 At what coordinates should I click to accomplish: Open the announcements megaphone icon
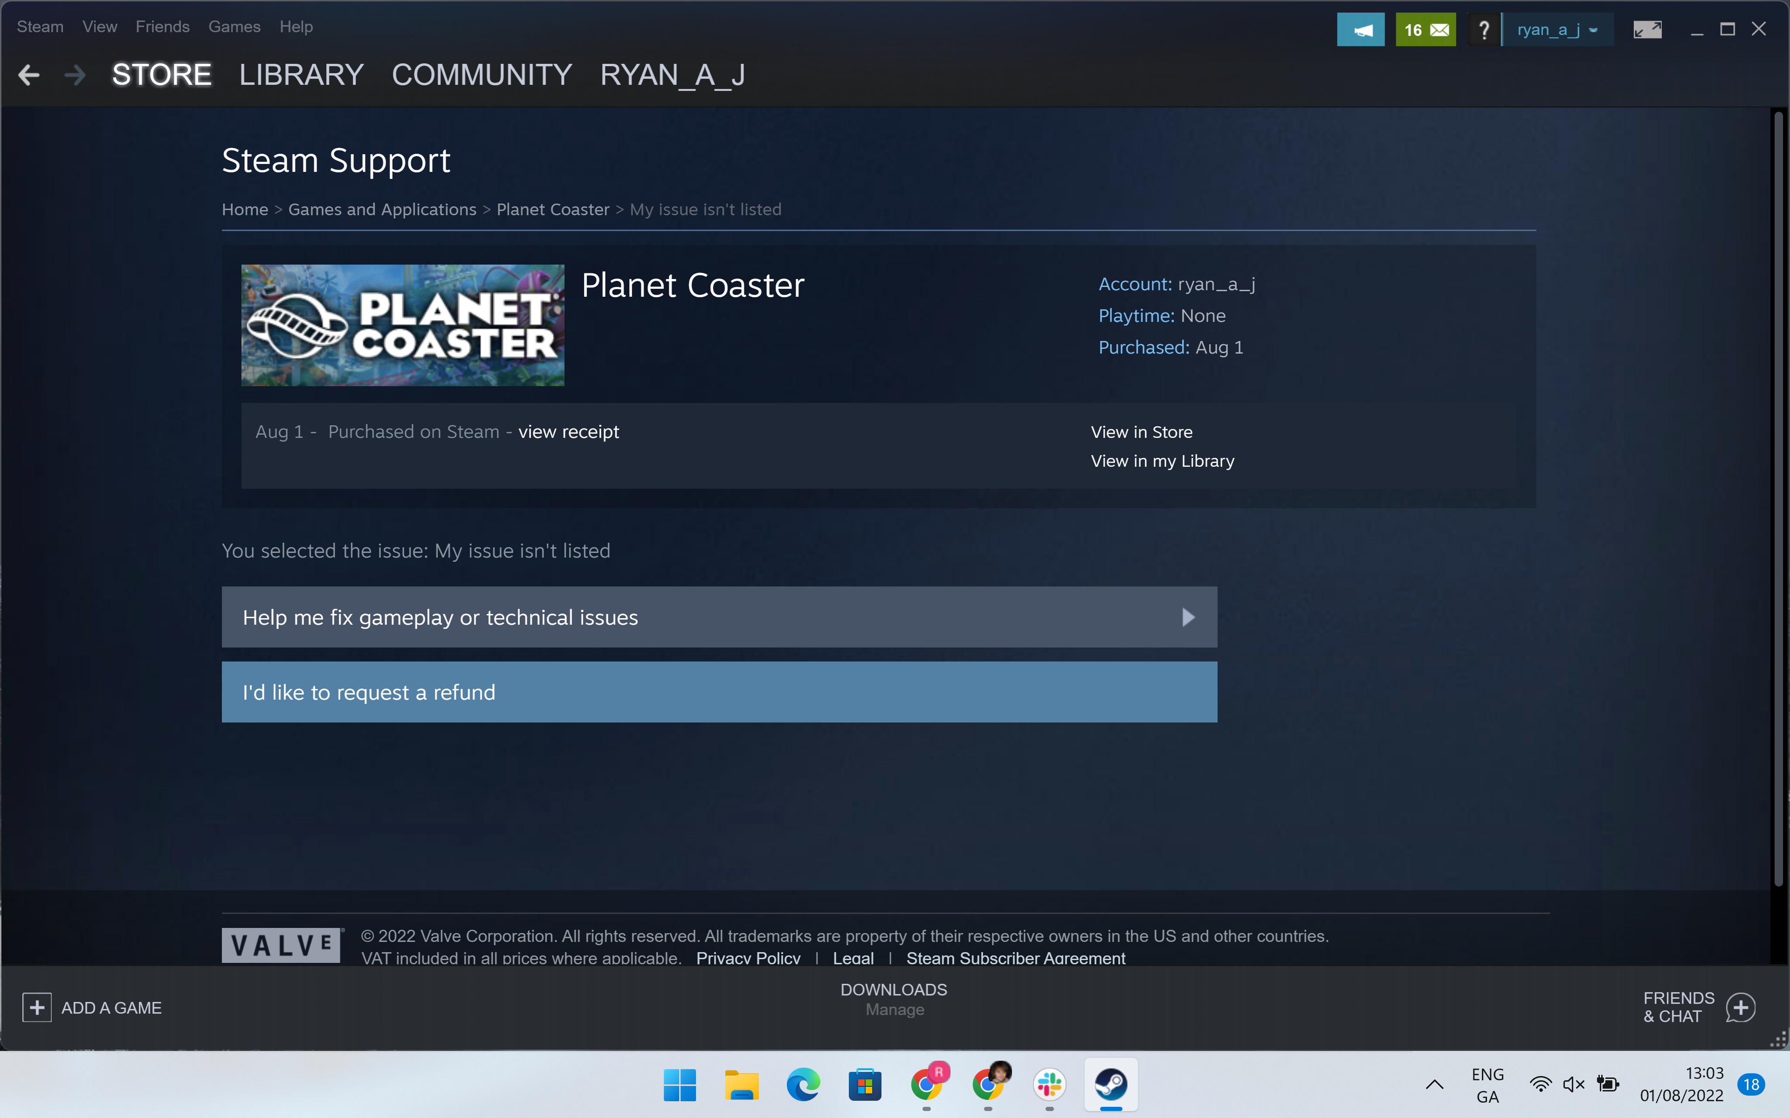click(x=1360, y=29)
